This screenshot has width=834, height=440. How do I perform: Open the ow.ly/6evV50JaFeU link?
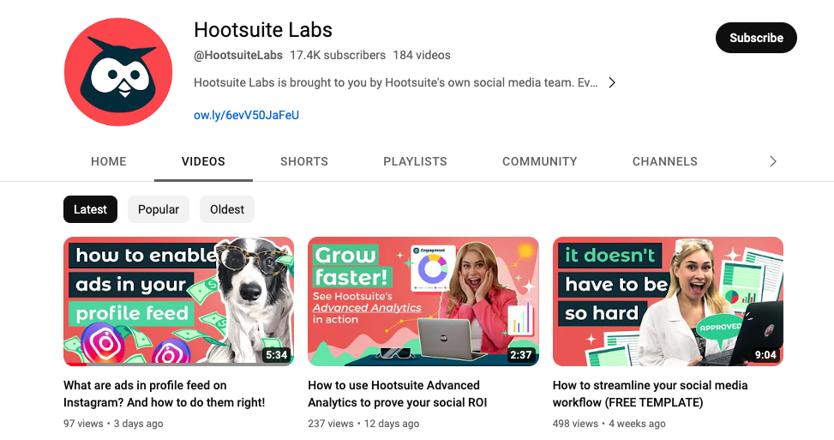click(x=246, y=115)
